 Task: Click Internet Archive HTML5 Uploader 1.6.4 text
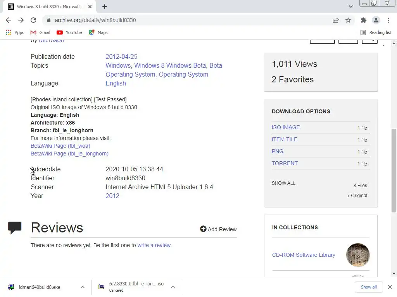159,187
